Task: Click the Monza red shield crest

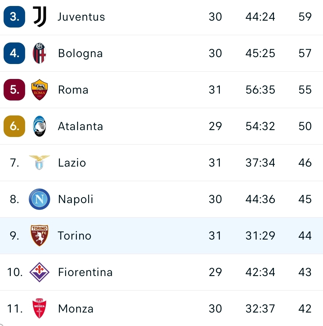Action: (x=39, y=309)
